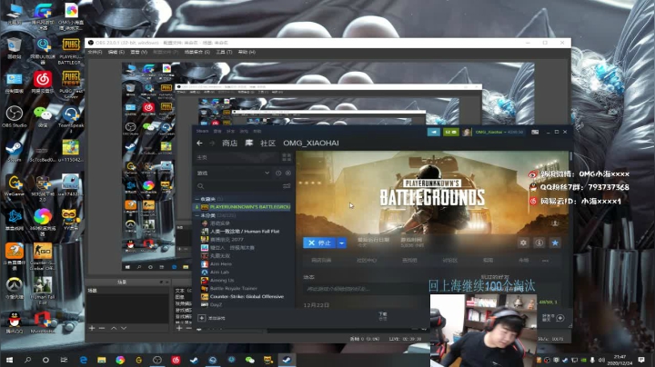Image resolution: width=655 pixels, height=367 pixels.
Task: Open the WeChat desktop icon
Action: coord(42,116)
